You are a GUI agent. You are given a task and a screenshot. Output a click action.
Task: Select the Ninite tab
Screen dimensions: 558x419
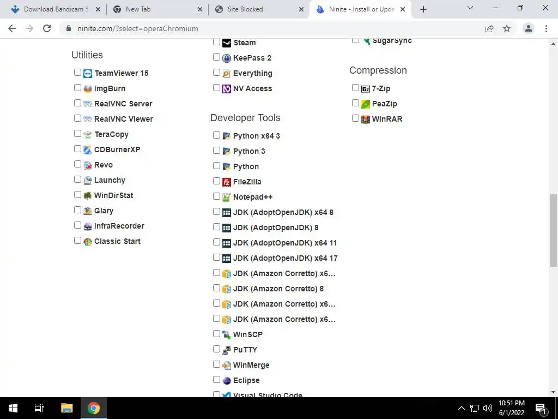[361, 9]
